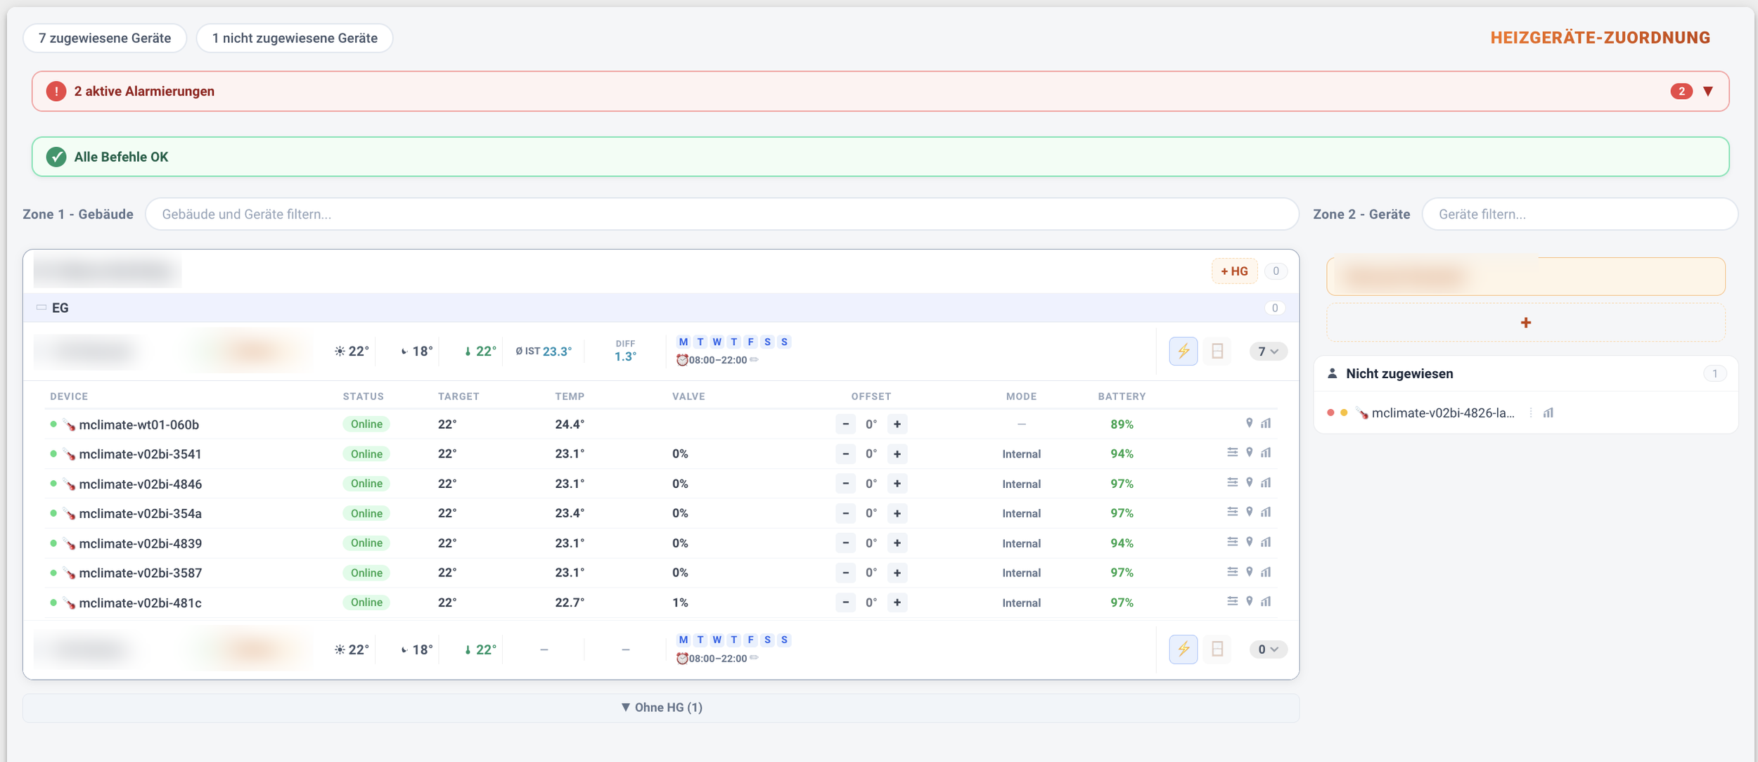Click red alert icon in alarm banner
Viewport: 1758px width, 762px height.
[x=56, y=91]
